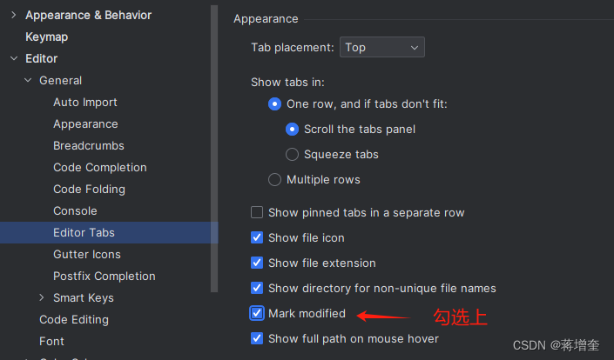Enable Show pinned tabs in separate row
This screenshot has width=614, height=360.
point(257,212)
